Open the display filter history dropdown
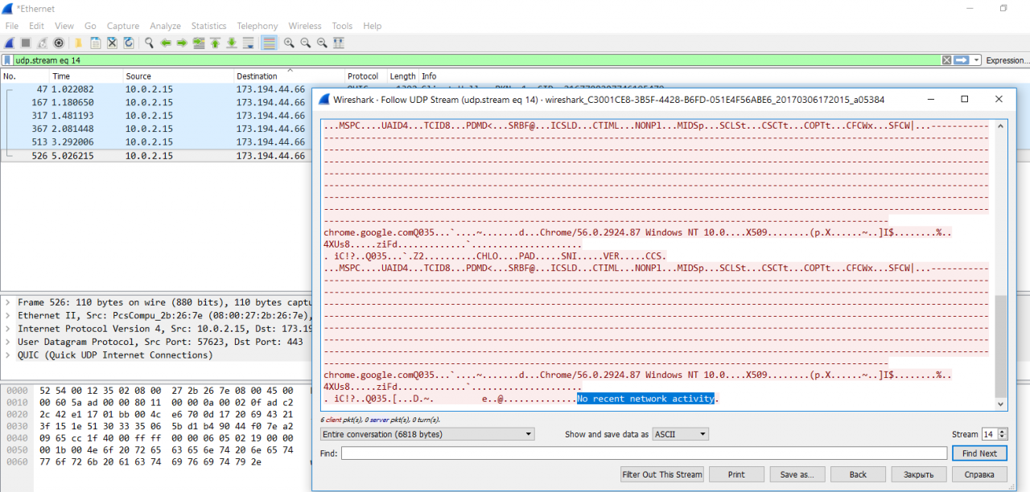This screenshot has height=492, width=1030. [977, 60]
